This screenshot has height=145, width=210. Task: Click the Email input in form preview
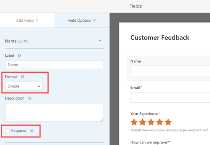(x=170, y=97)
